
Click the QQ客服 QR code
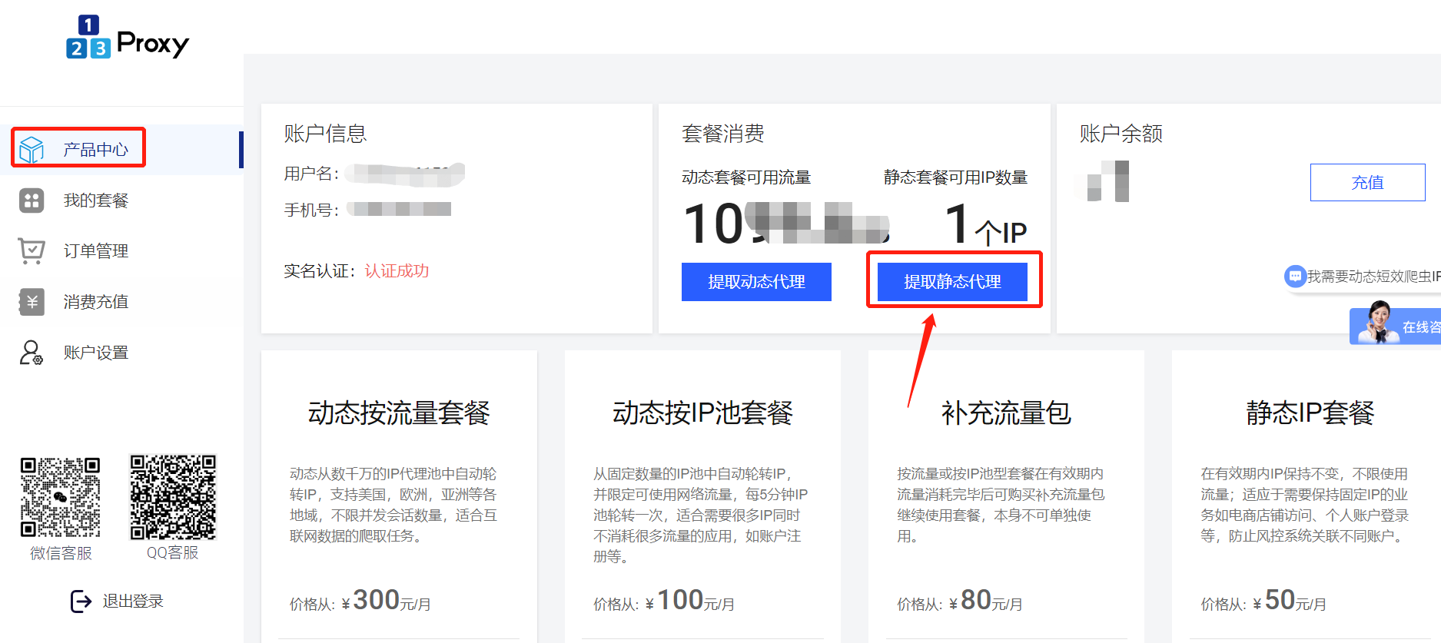173,497
